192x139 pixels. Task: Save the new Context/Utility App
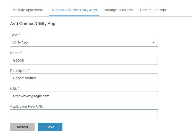click(x=50, y=127)
